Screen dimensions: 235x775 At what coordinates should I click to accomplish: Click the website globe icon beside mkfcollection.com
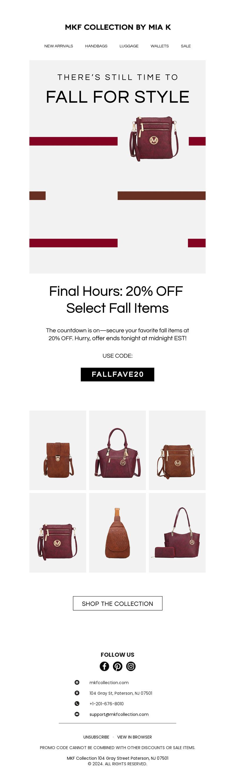[77, 682]
